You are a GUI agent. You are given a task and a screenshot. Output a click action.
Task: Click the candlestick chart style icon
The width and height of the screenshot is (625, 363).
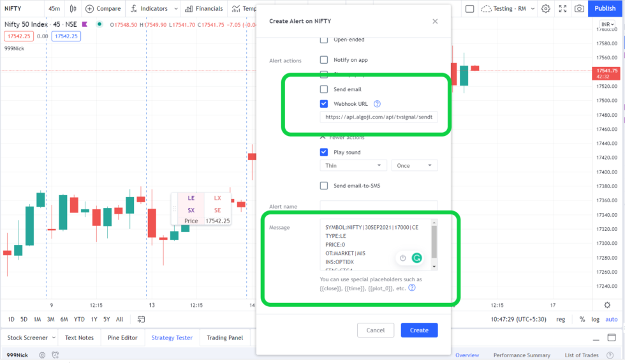(x=73, y=8)
